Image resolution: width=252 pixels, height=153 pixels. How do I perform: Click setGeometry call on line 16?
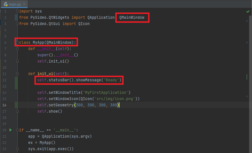(x=78, y=105)
